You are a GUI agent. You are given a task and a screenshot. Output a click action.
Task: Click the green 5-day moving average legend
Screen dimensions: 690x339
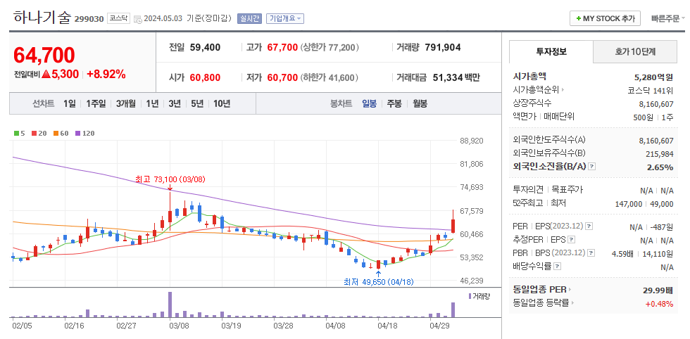coord(20,133)
